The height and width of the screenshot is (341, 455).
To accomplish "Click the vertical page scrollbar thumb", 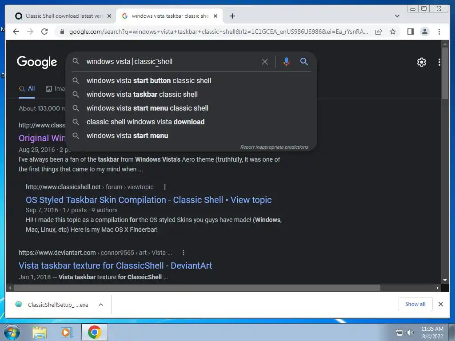I will (x=445, y=73).
